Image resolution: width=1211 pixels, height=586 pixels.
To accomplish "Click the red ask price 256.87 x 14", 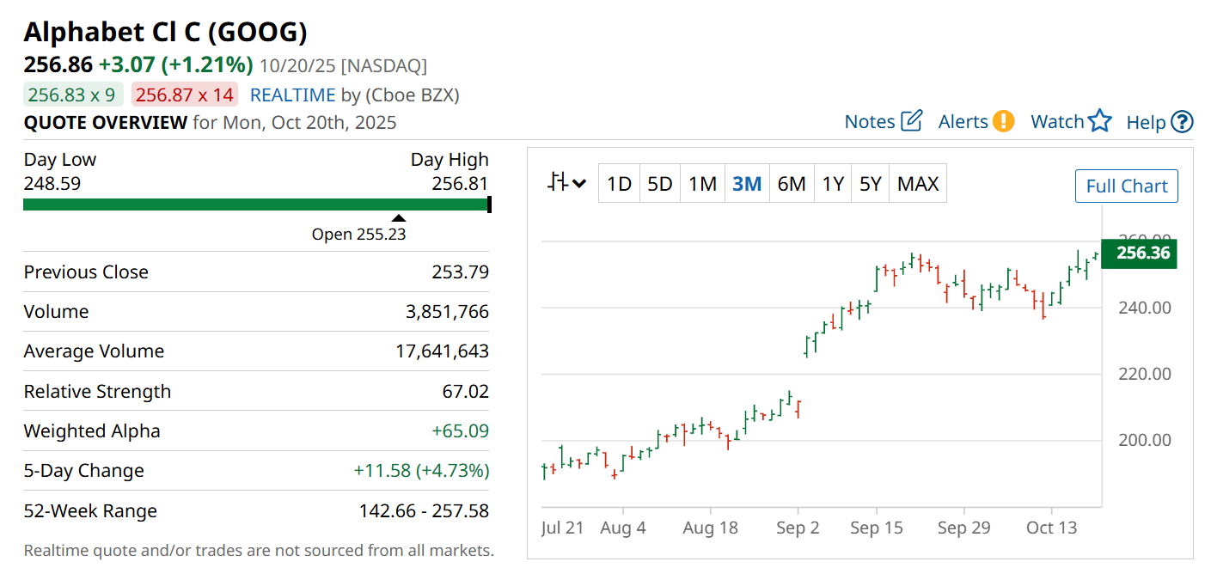I will 184,95.
